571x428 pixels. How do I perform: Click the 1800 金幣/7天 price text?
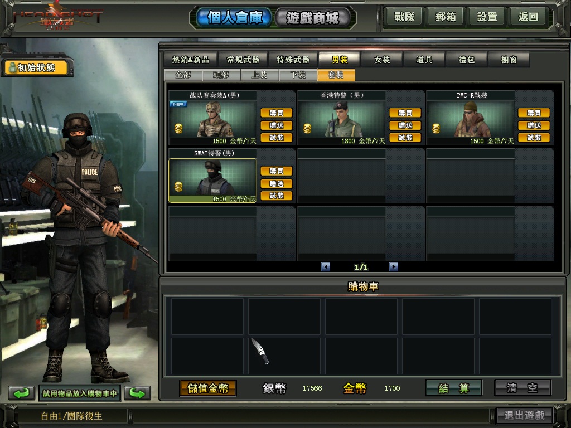tap(363, 141)
